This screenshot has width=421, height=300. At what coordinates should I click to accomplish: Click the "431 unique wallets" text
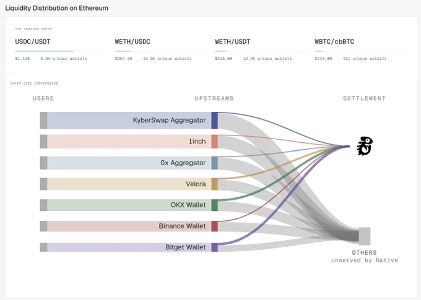coord(365,59)
